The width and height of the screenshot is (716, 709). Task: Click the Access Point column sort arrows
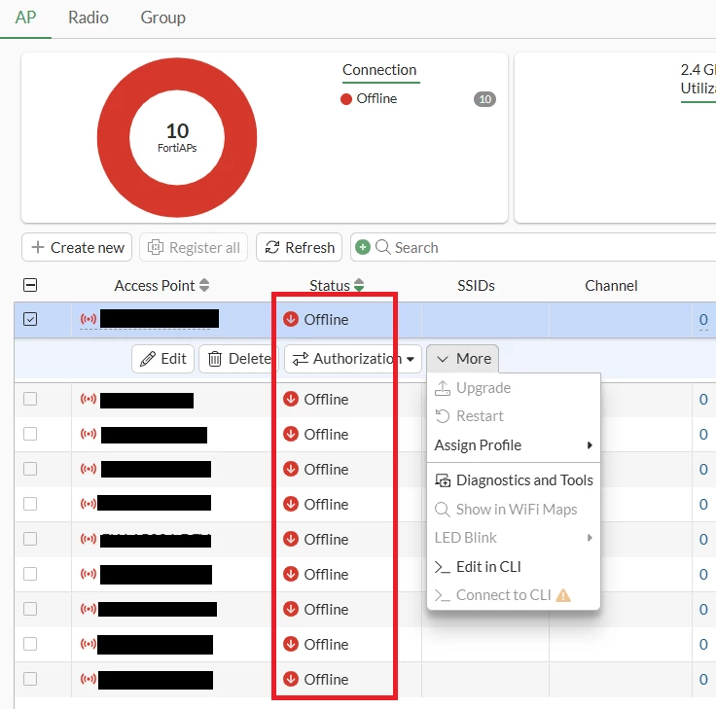click(x=204, y=285)
